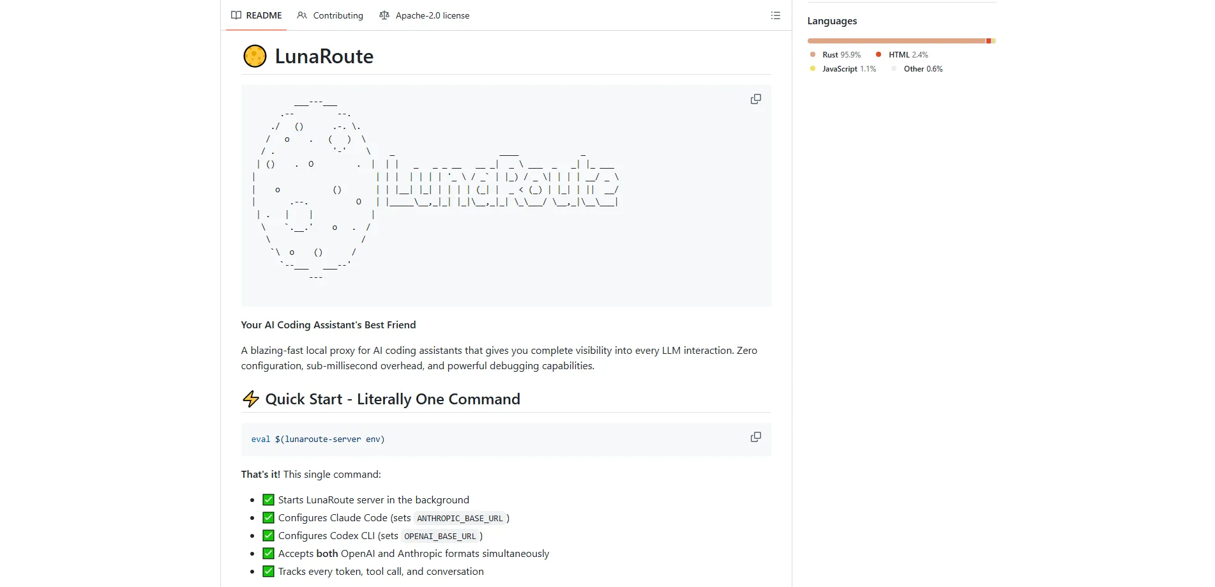
Task: Open the README outline icon
Action: tap(775, 15)
